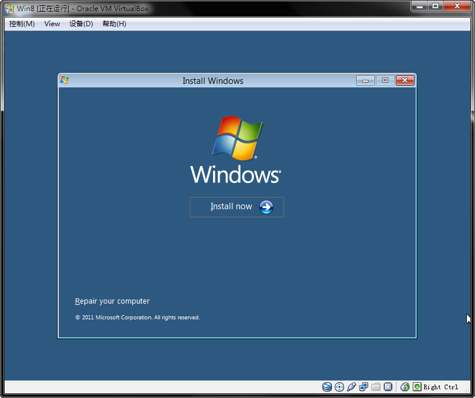Click the USB devices status icon
This screenshot has height=398, width=475.
tap(352, 387)
